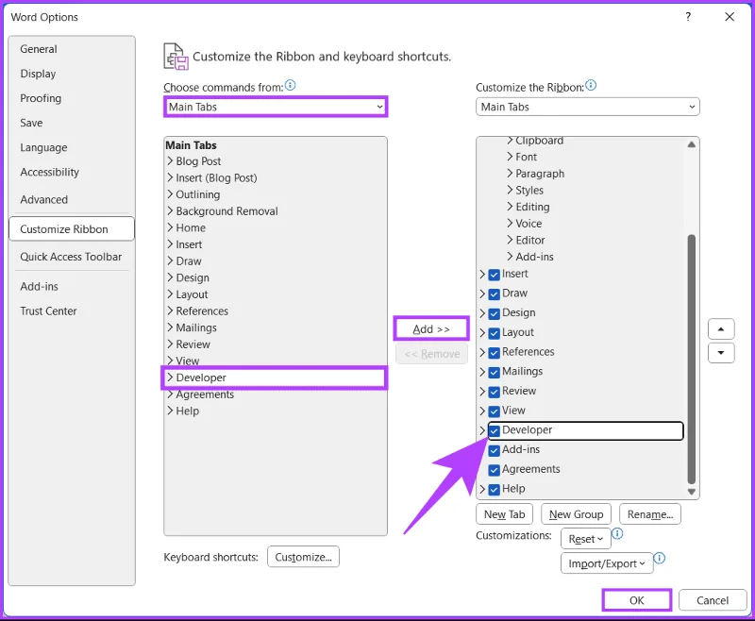This screenshot has width=755, height=621.
Task: Uncheck the Mailings tab checkbox
Action: click(494, 372)
